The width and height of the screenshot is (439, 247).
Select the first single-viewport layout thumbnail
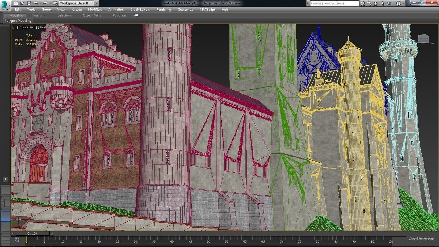coord(6,190)
